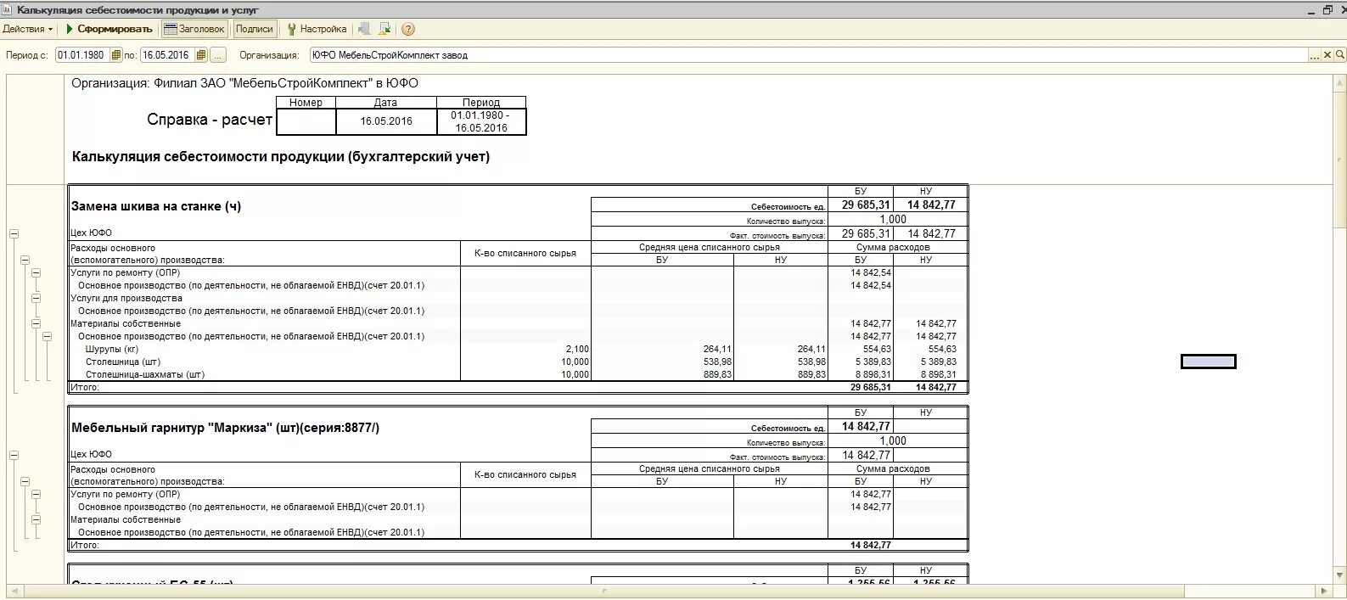The image size is (1347, 600).
Task: Open calendar for the period end date
Action: [x=201, y=55]
